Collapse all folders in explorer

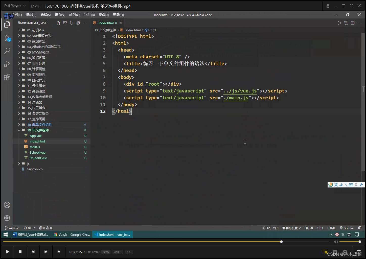(x=78, y=23)
